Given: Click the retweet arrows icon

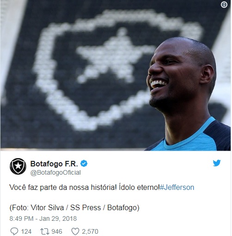Looking at the screenshot, I should pyautogui.click(x=45, y=231).
